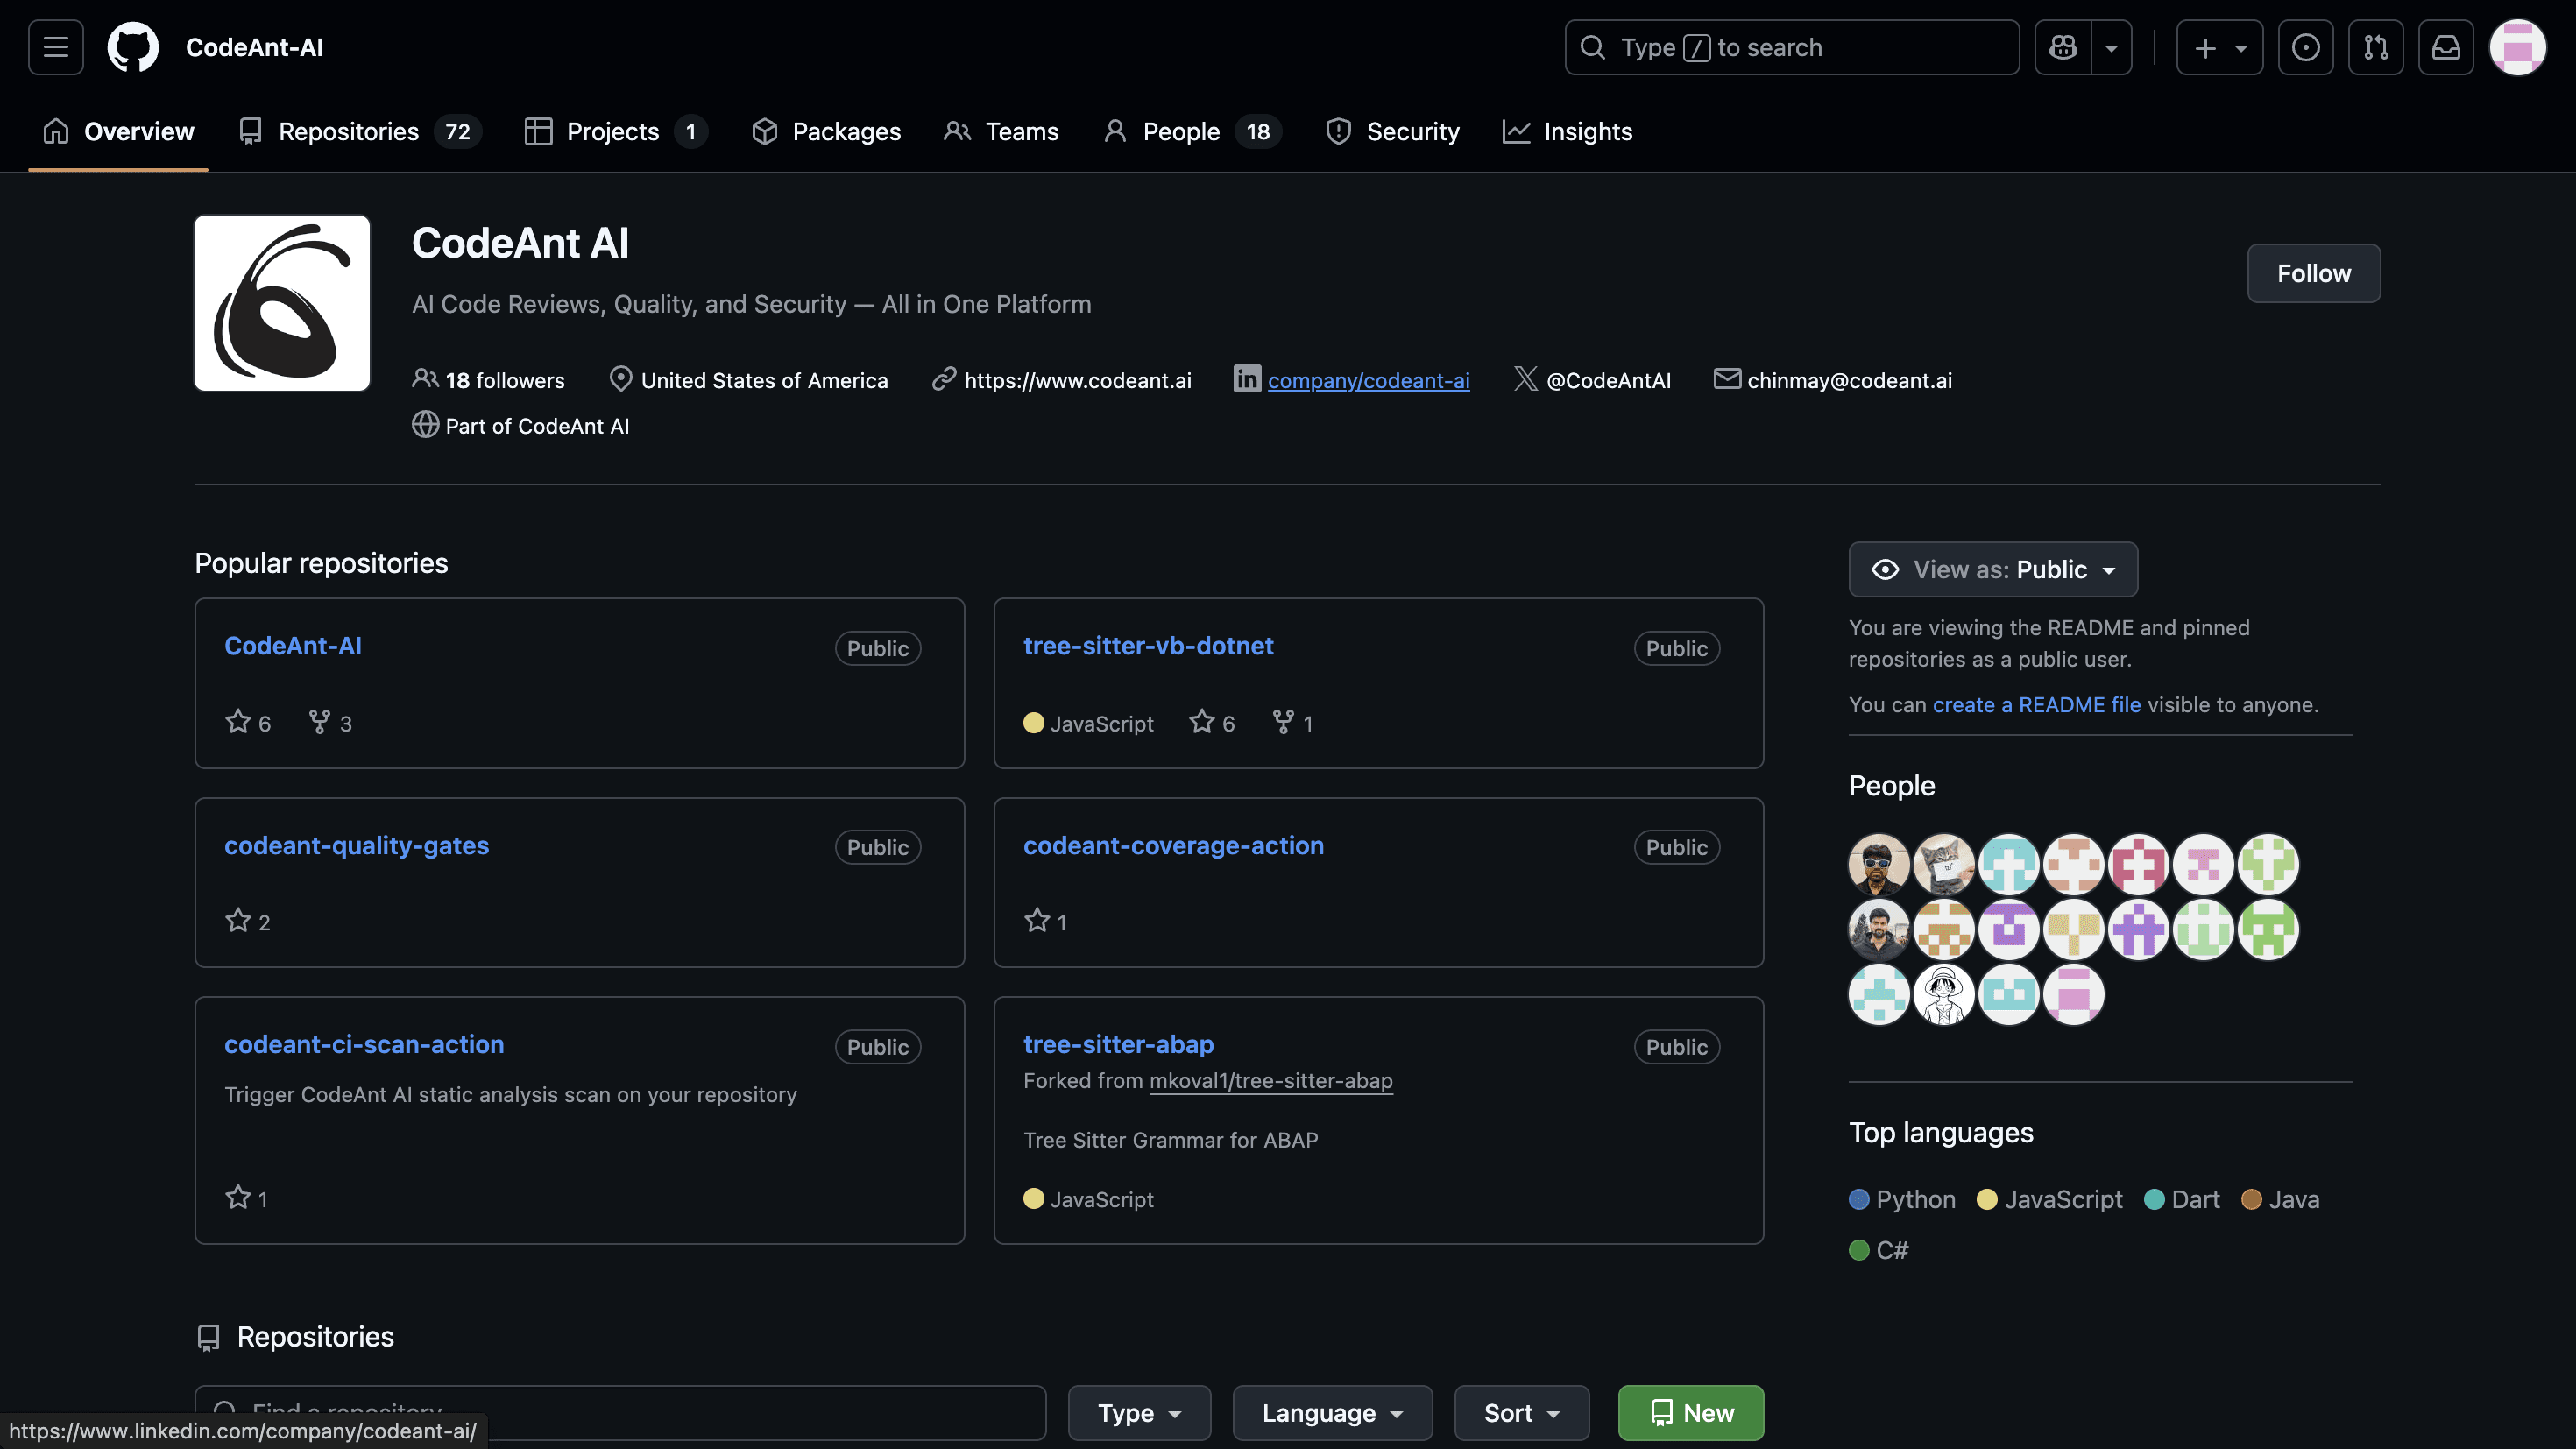View stars of tree-sitter-vb-dotnet
This screenshot has width=2576, height=1449.
coord(1212,722)
